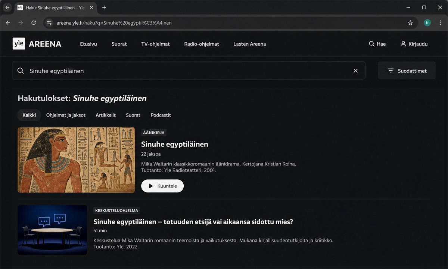Bookmark page with star icon
448x269 pixels.
[410, 23]
